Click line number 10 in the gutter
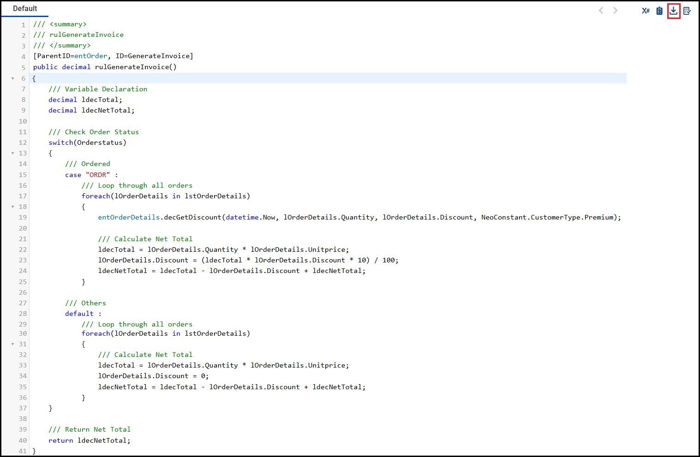The image size is (700, 457). pos(23,121)
